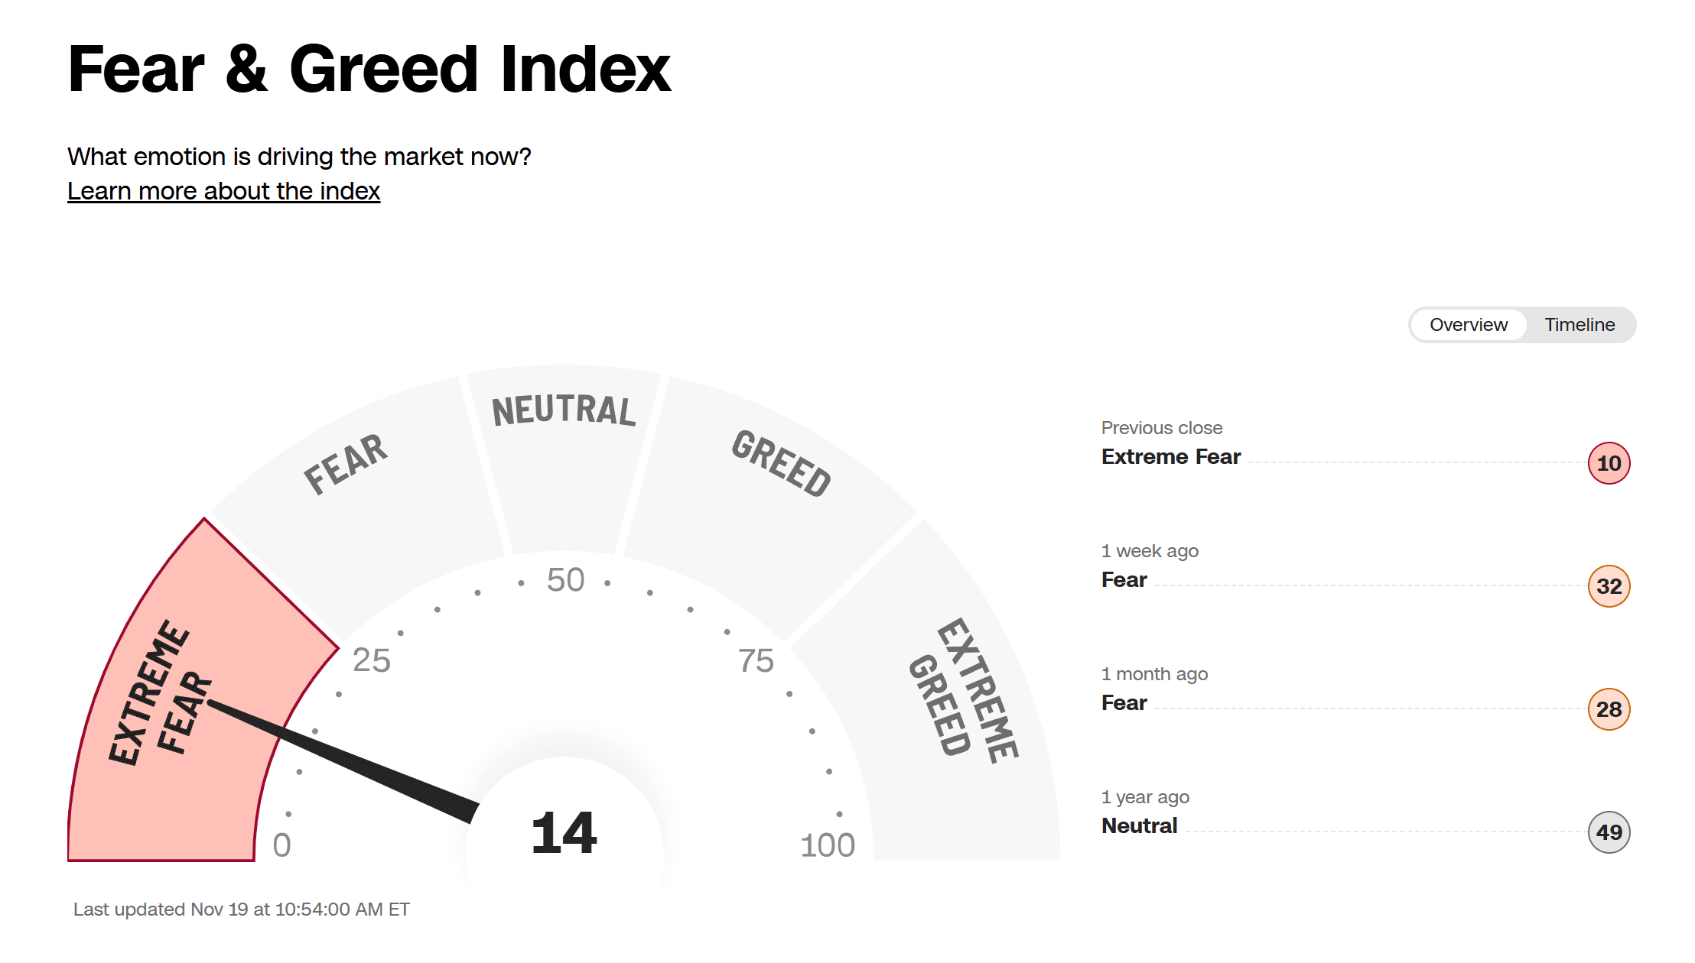
Task: Click the 100 mark on the gauge scale
Action: pyautogui.click(x=827, y=845)
